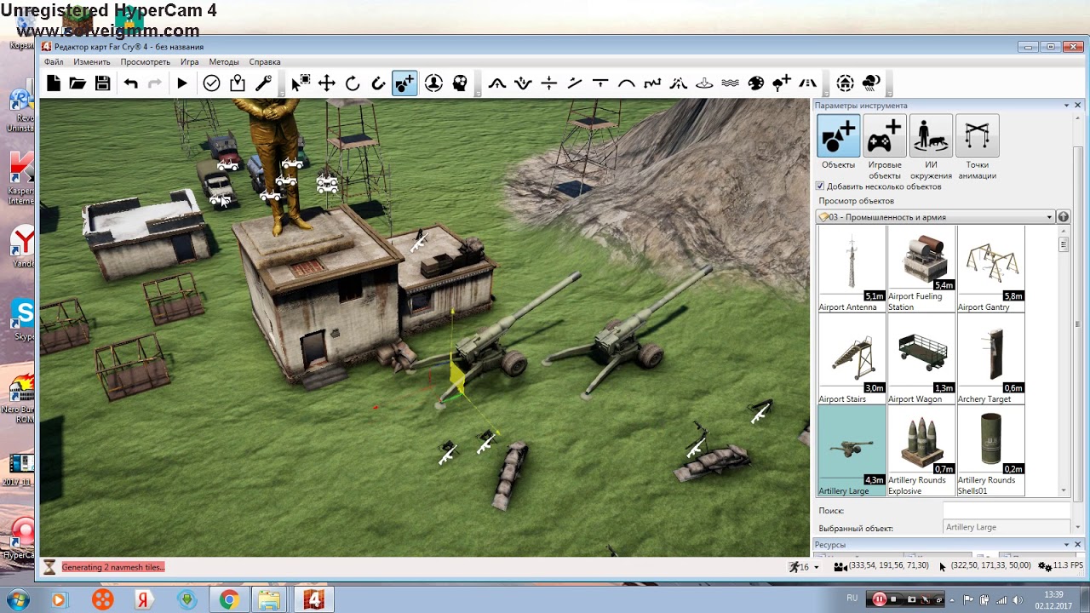
Task: Open the player character tool
Action: pos(433,83)
